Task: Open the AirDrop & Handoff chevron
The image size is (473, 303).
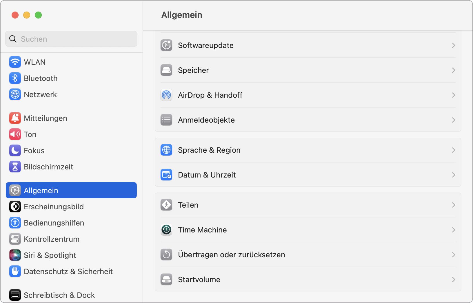Action: point(453,95)
